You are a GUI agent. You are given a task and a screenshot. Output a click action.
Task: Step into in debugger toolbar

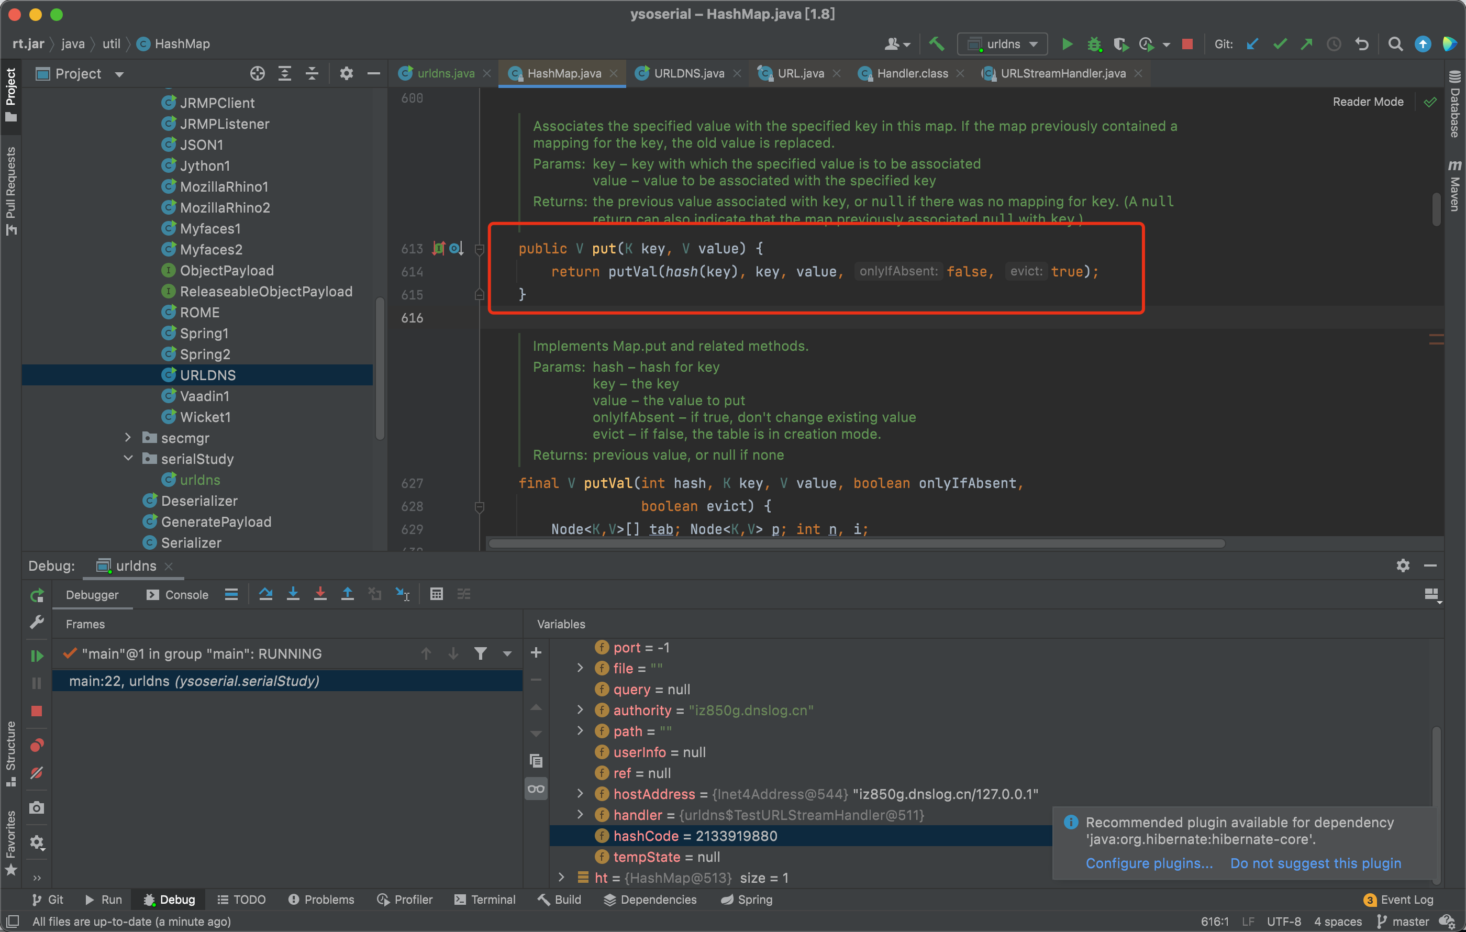tap(293, 594)
